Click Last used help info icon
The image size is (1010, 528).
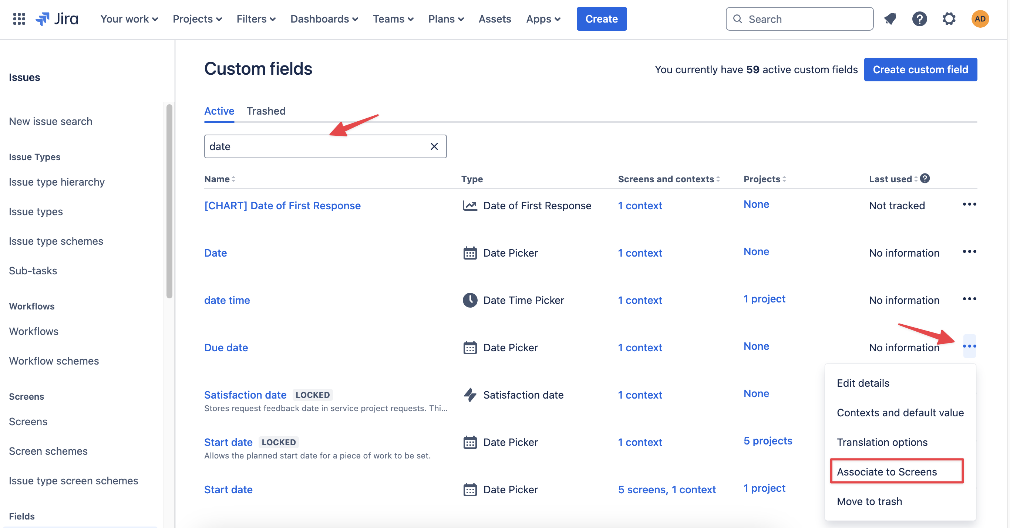(925, 179)
